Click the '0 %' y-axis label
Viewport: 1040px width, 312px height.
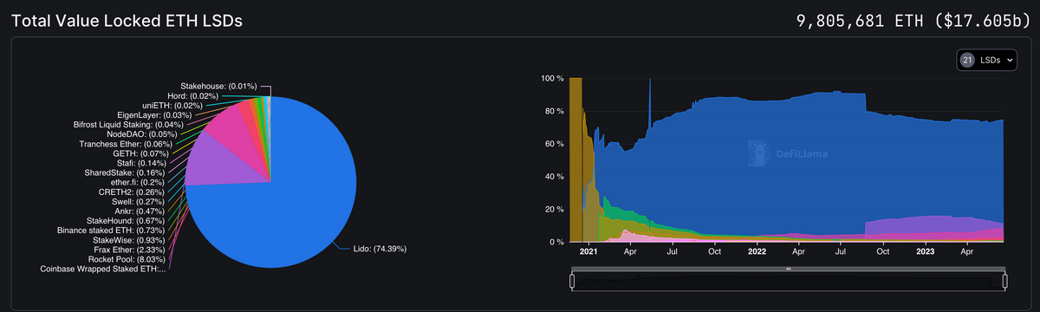(x=558, y=243)
